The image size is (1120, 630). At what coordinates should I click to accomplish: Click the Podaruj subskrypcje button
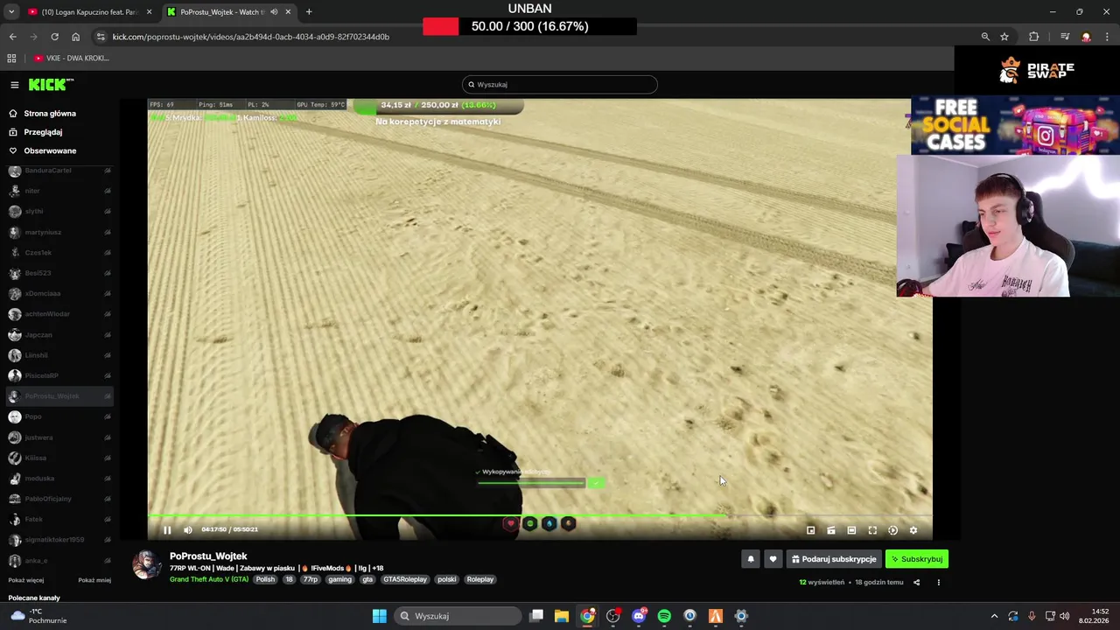point(833,559)
